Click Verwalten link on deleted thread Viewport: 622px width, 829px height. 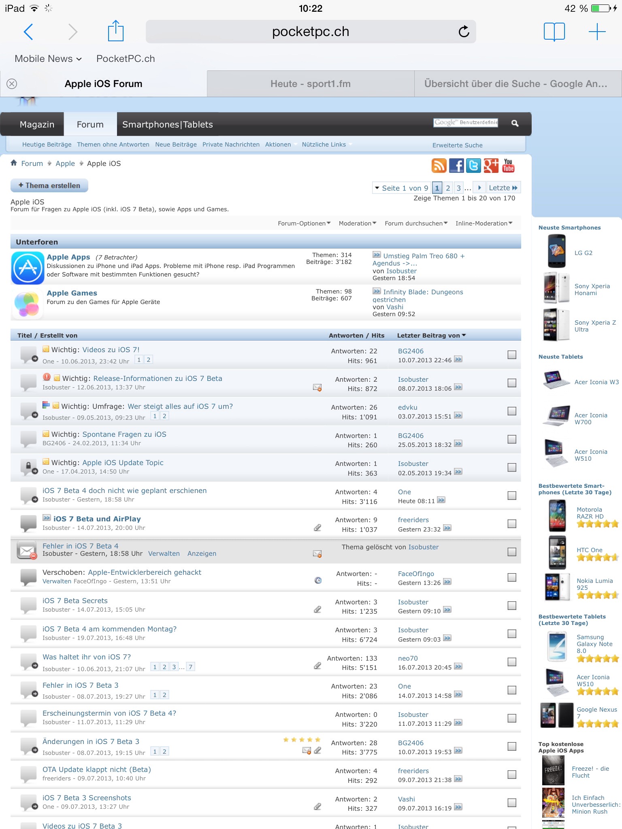click(164, 553)
